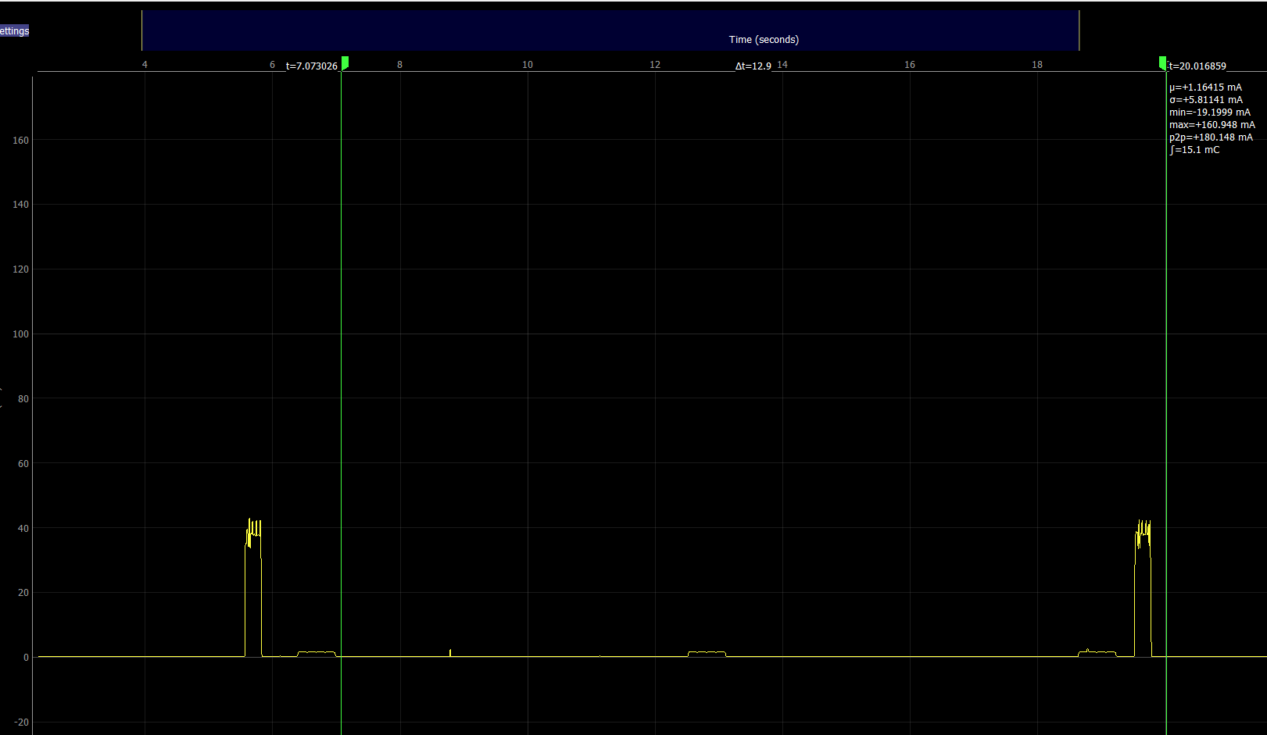
Task: Click the right green cursor marker flag
Action: tap(1163, 62)
